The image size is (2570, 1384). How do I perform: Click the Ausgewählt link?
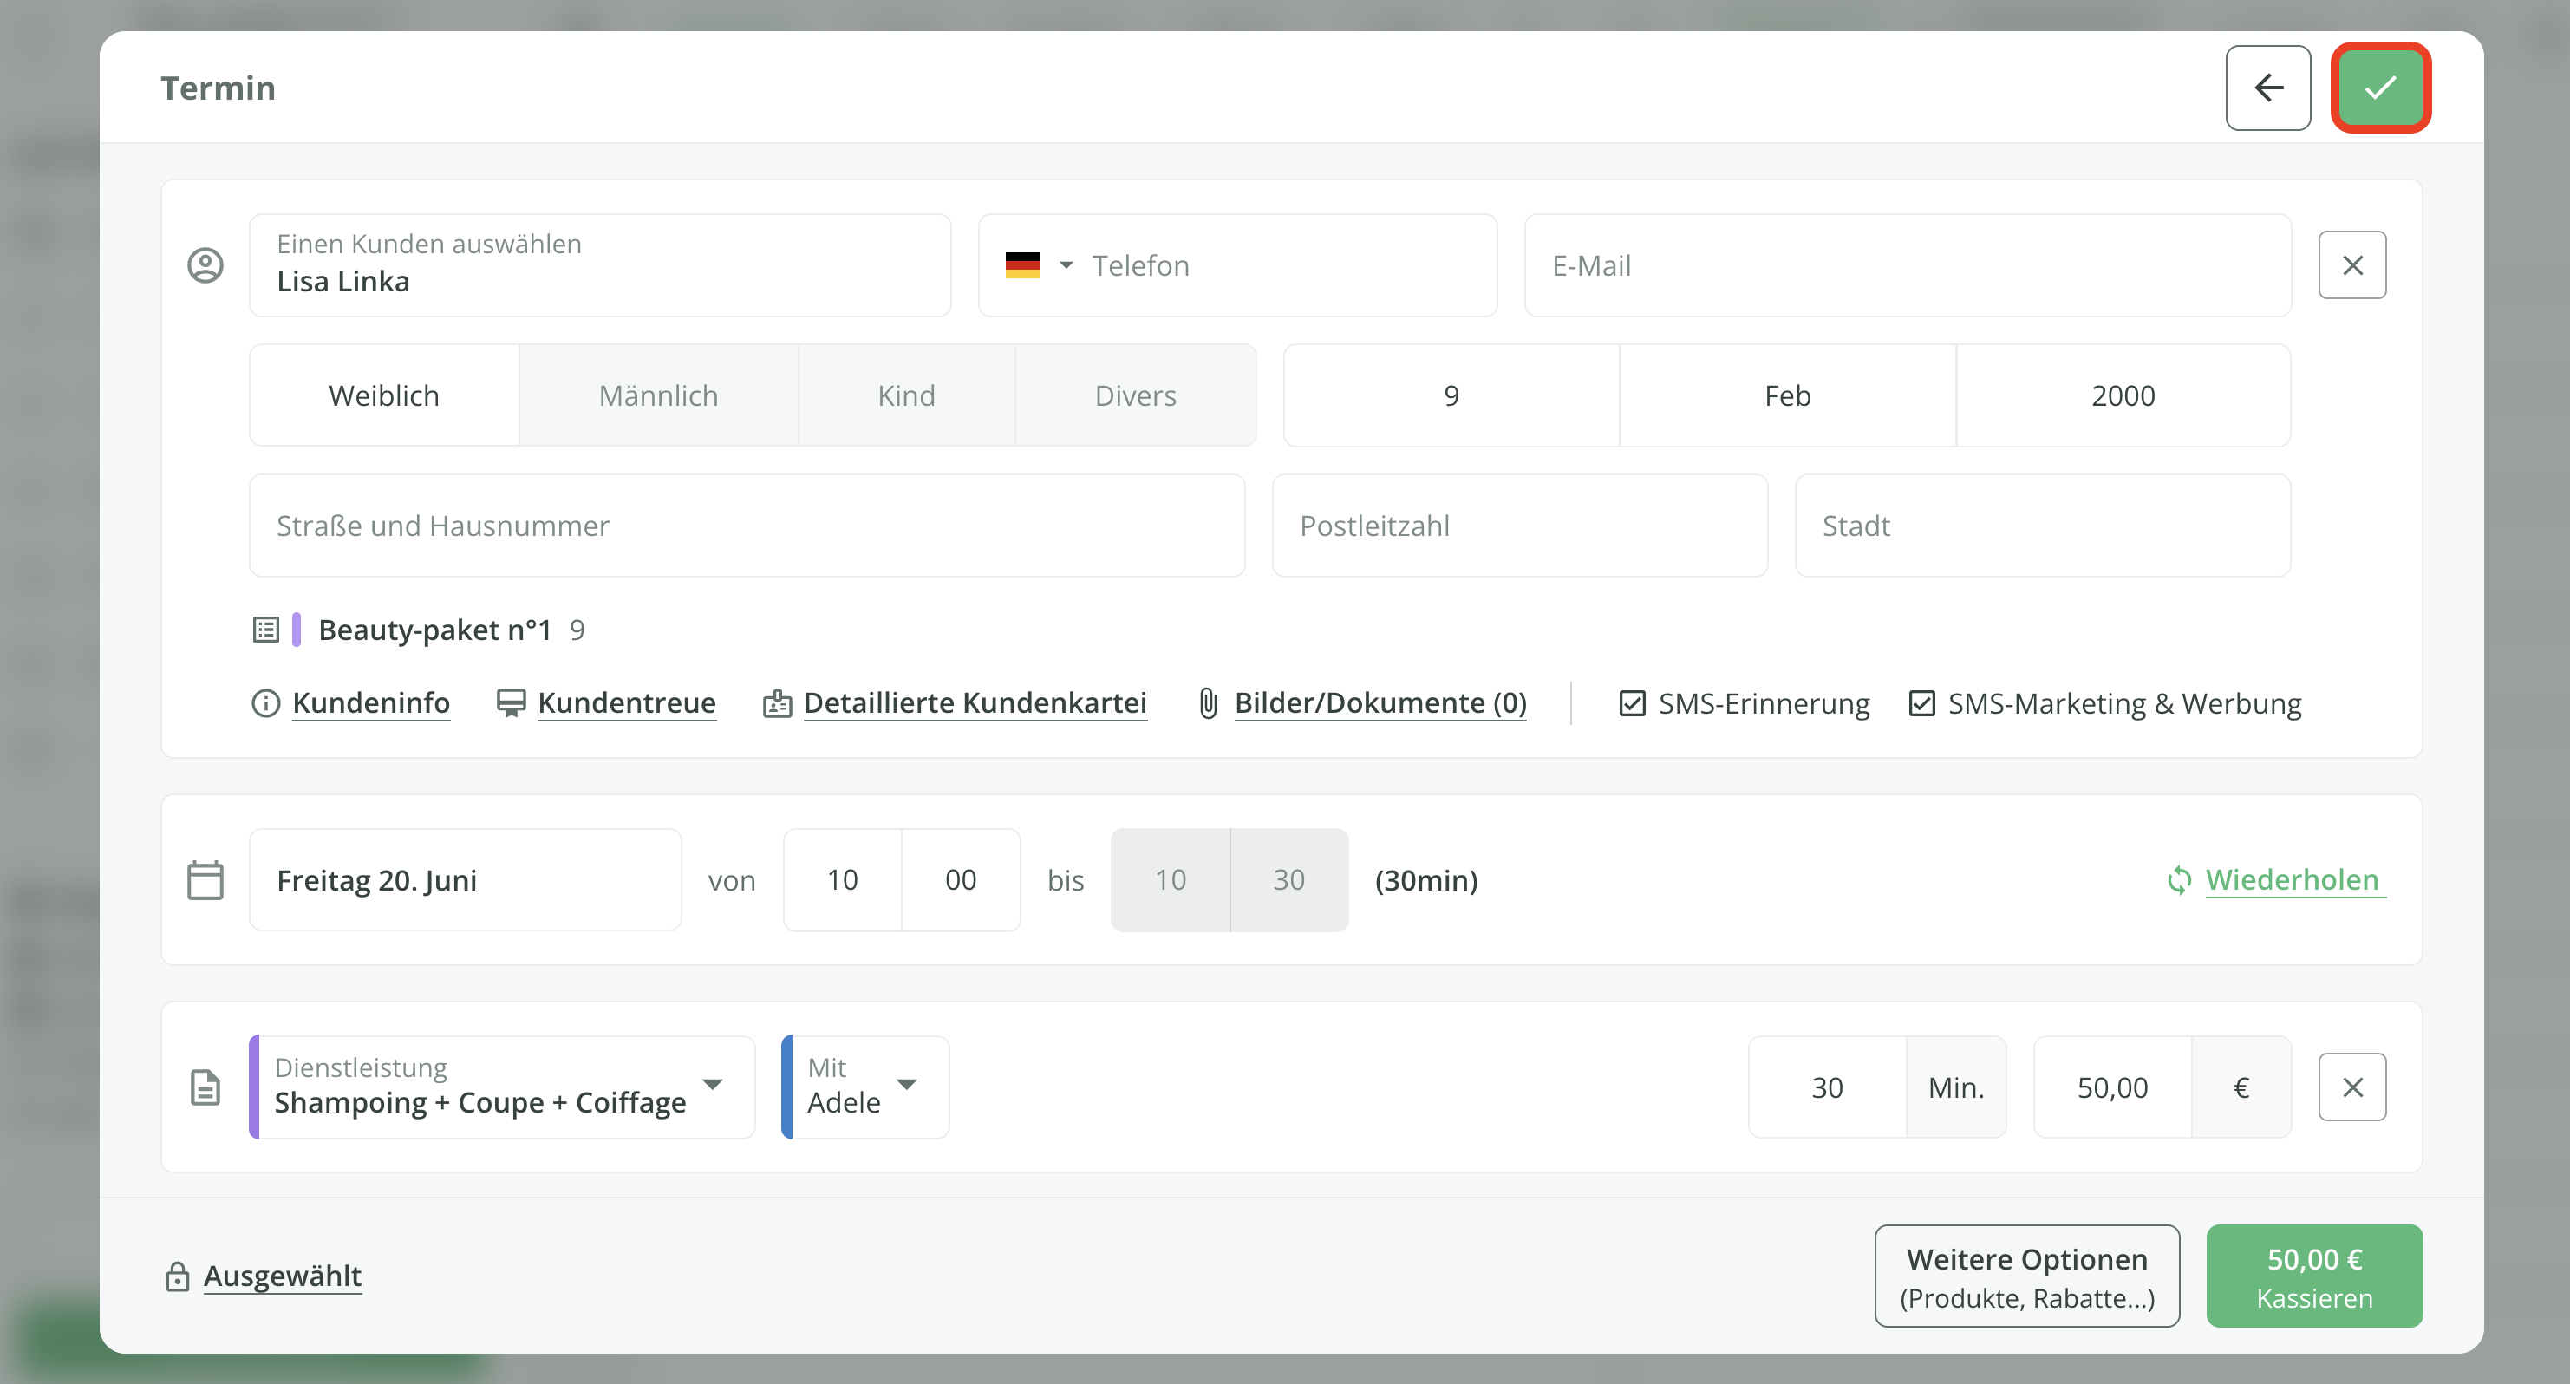click(283, 1276)
